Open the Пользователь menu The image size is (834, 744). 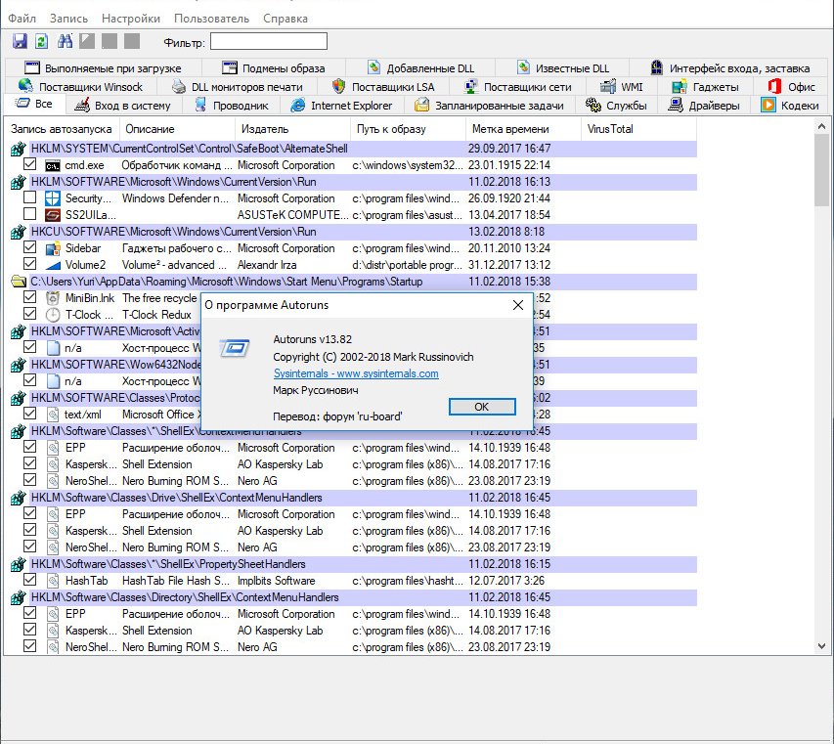click(x=212, y=19)
